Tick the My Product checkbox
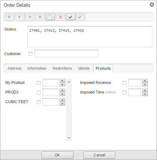This screenshot has width=157, height=160. tap(39, 83)
